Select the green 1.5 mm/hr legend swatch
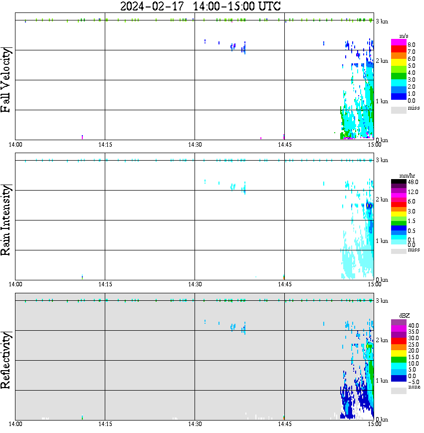Screen dimensions: 424x433 [x=399, y=223]
